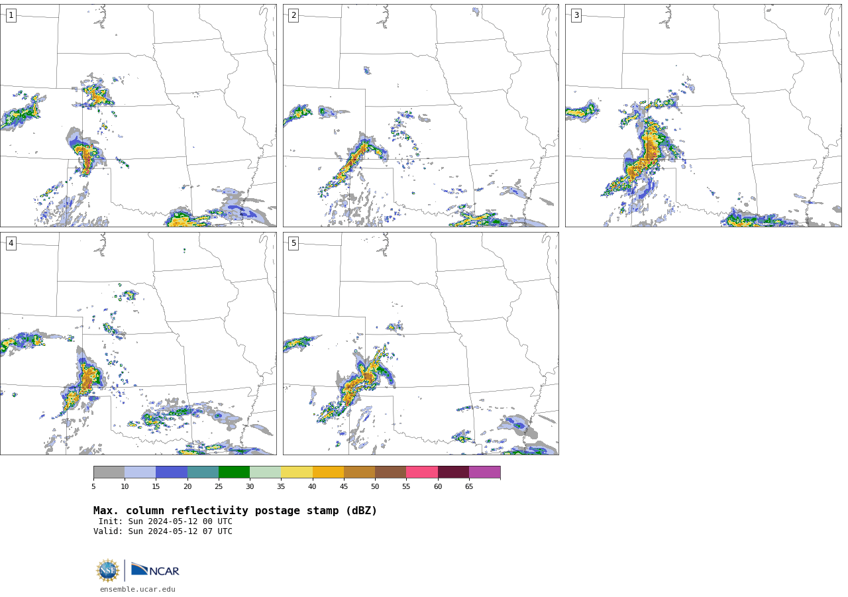Click the number 2 panel label
848x597 pixels.
(293, 15)
